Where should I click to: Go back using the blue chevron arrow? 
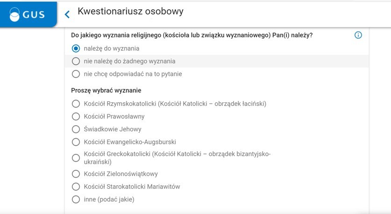coord(67,14)
